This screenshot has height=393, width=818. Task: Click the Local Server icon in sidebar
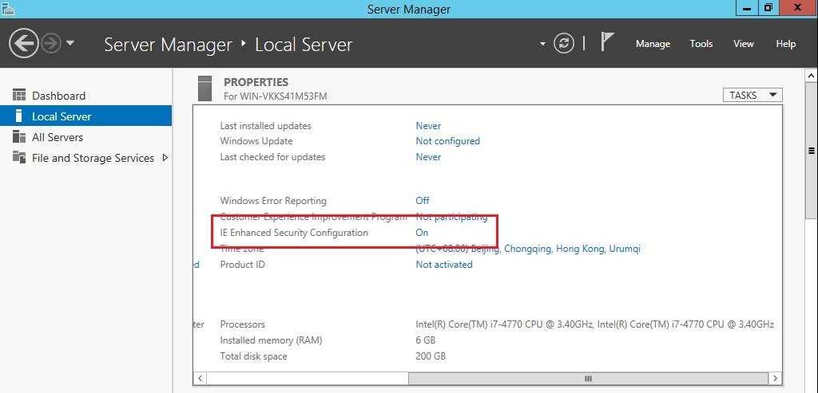point(19,116)
